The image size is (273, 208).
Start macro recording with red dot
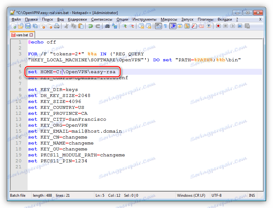(x=218, y=26)
